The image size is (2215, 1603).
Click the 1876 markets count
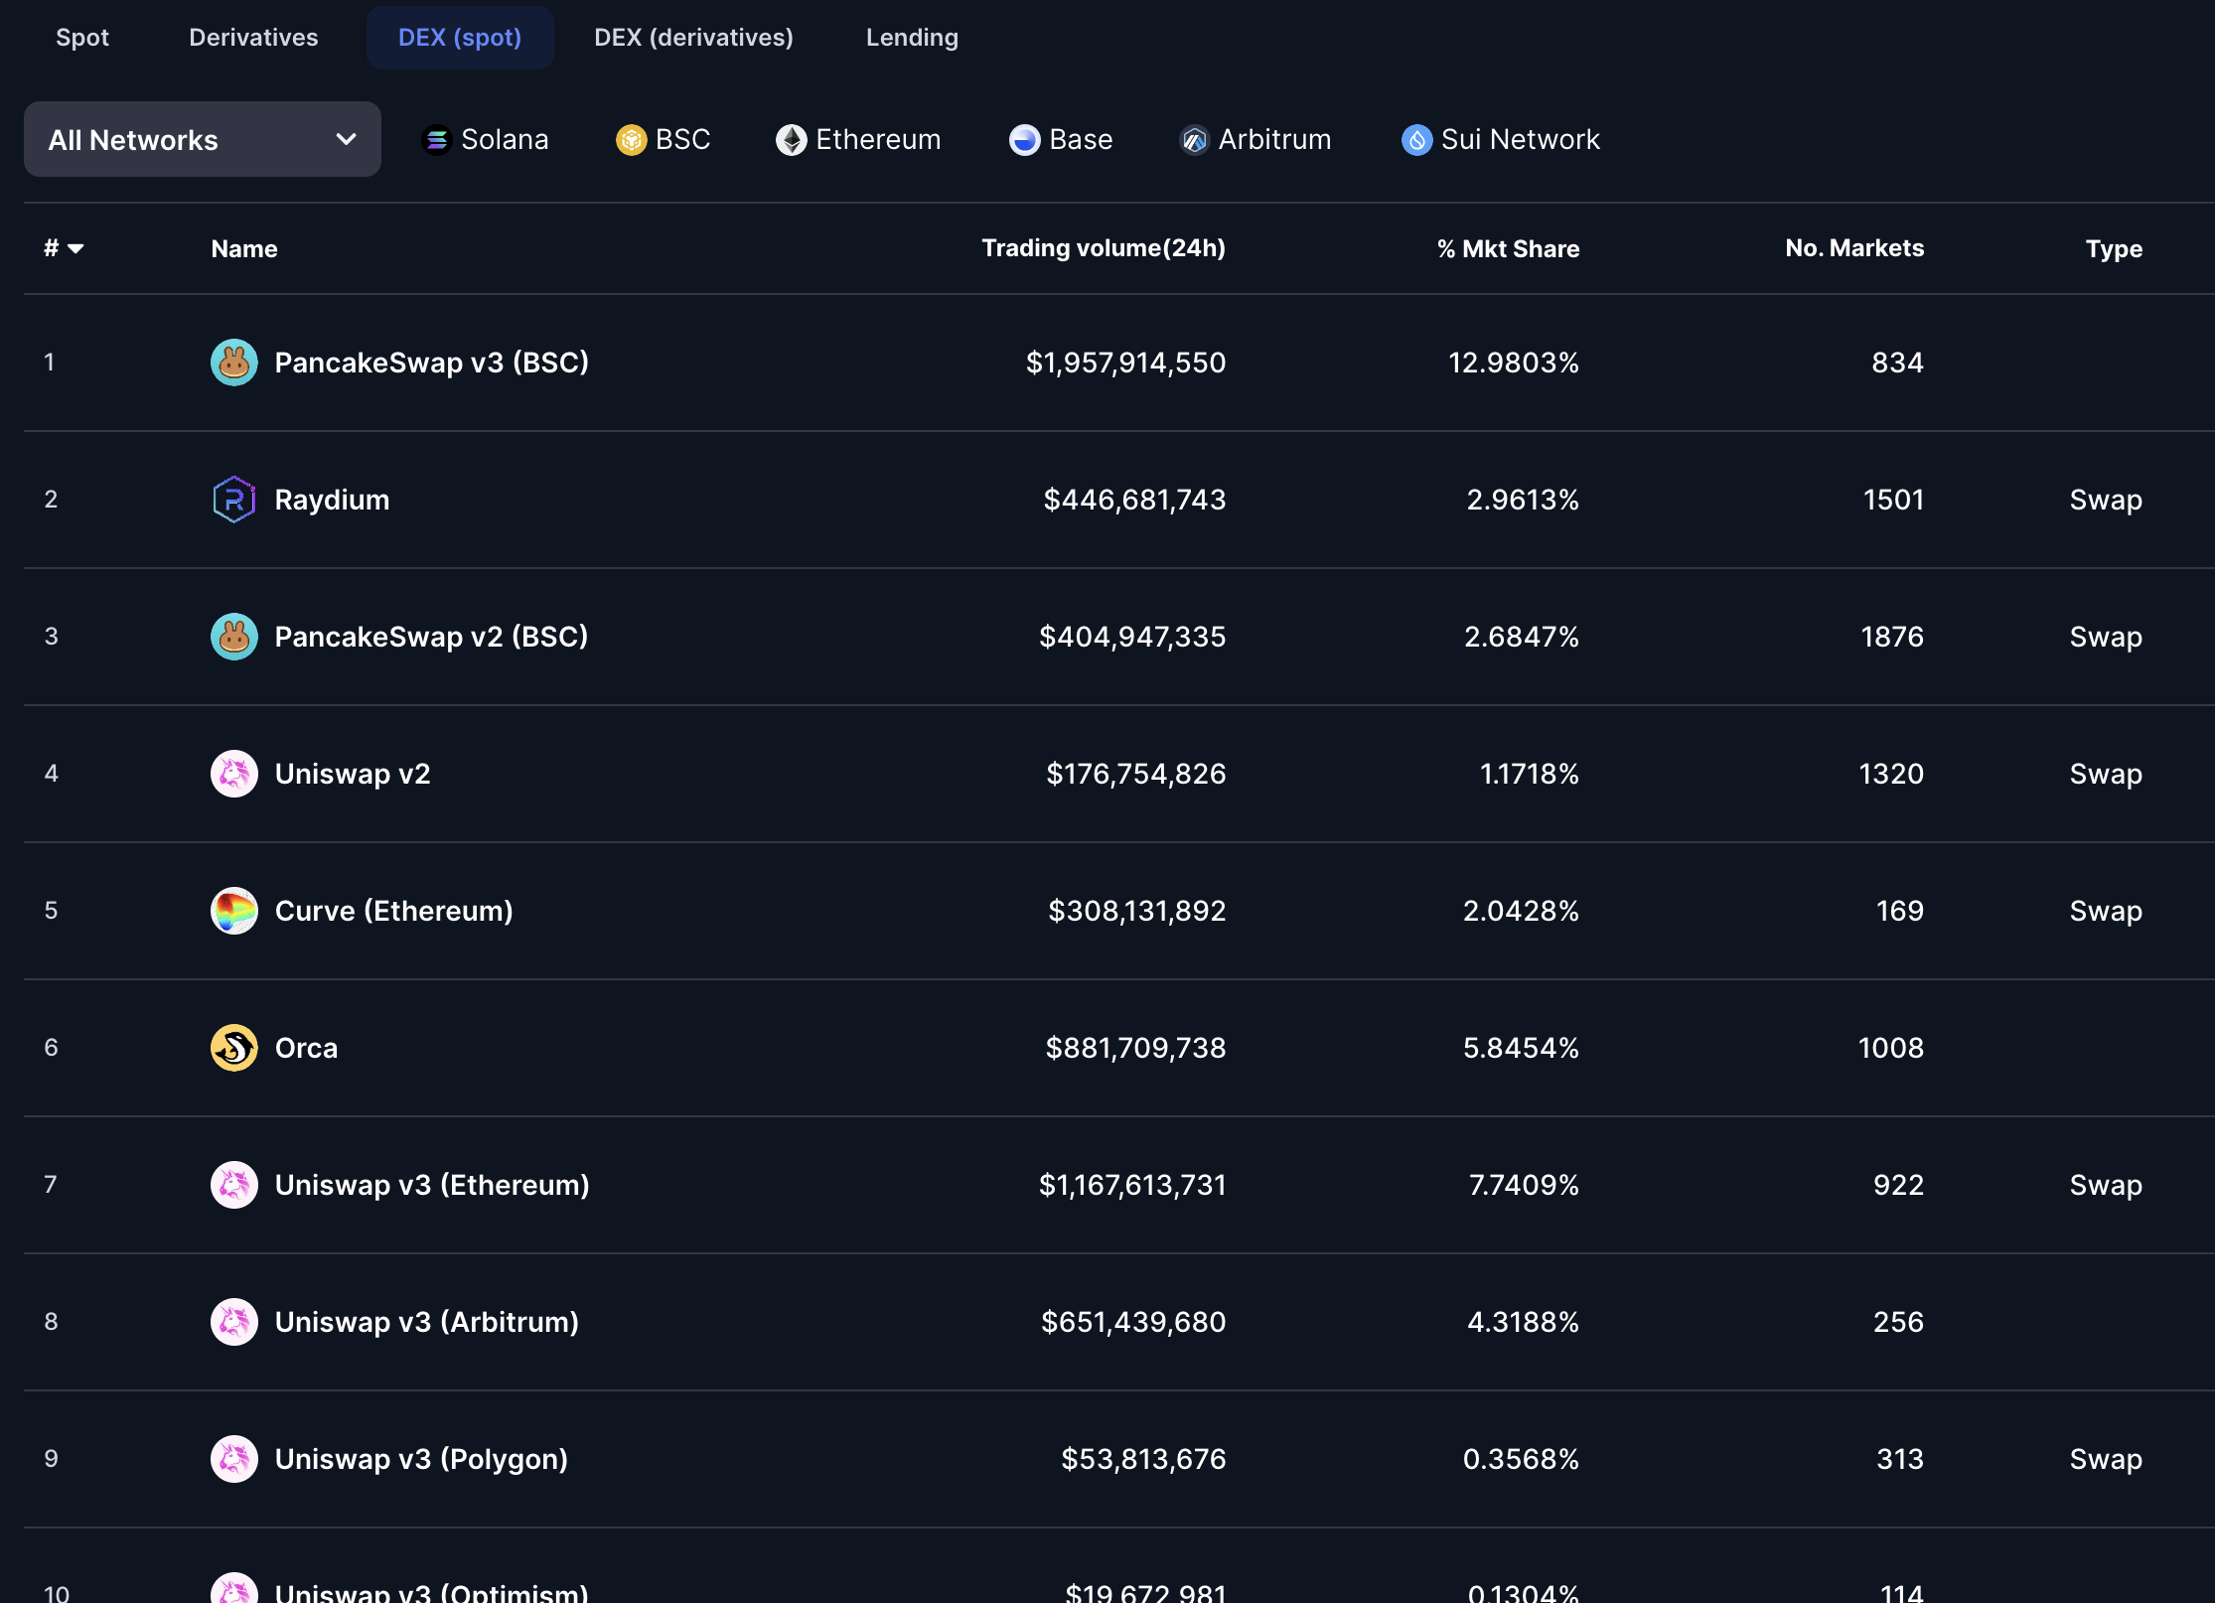(1892, 637)
